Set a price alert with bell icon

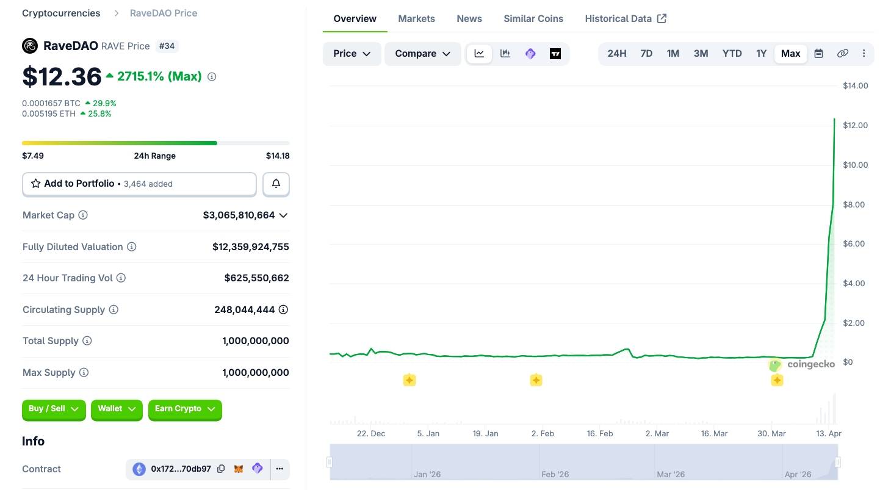pos(276,183)
